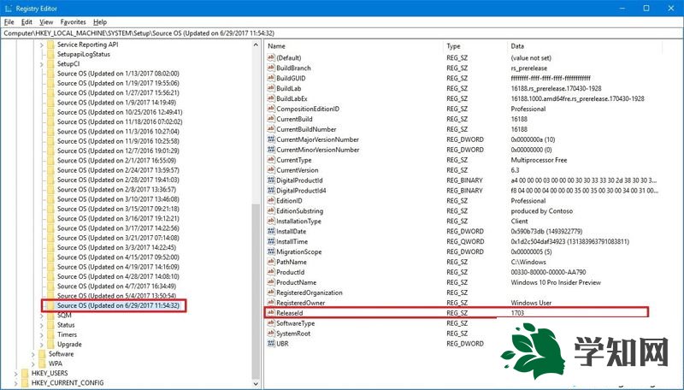
Task: Expand the Status key
Action: click(41, 325)
